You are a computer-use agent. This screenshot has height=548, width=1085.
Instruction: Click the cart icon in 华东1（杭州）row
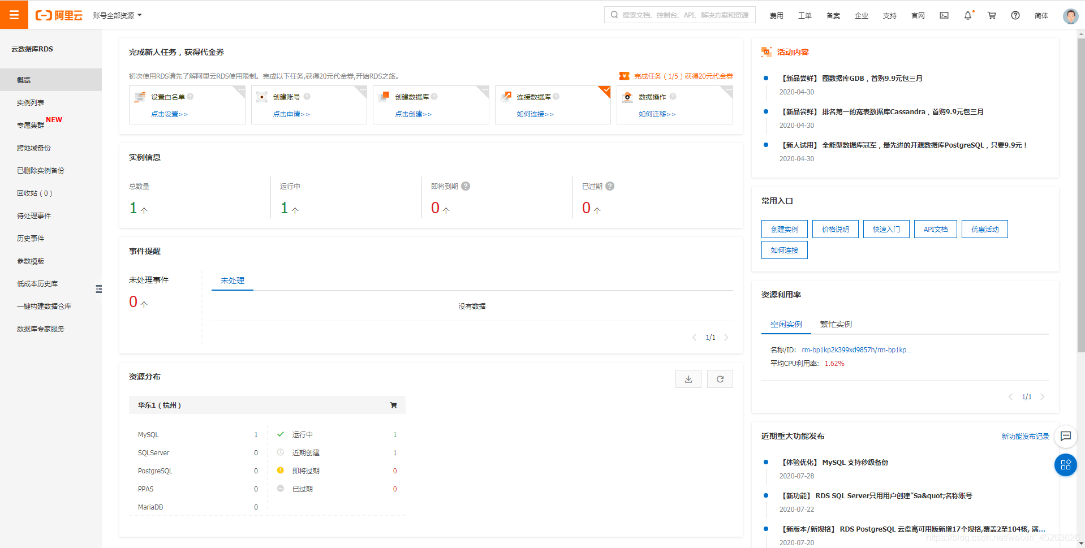tap(394, 405)
